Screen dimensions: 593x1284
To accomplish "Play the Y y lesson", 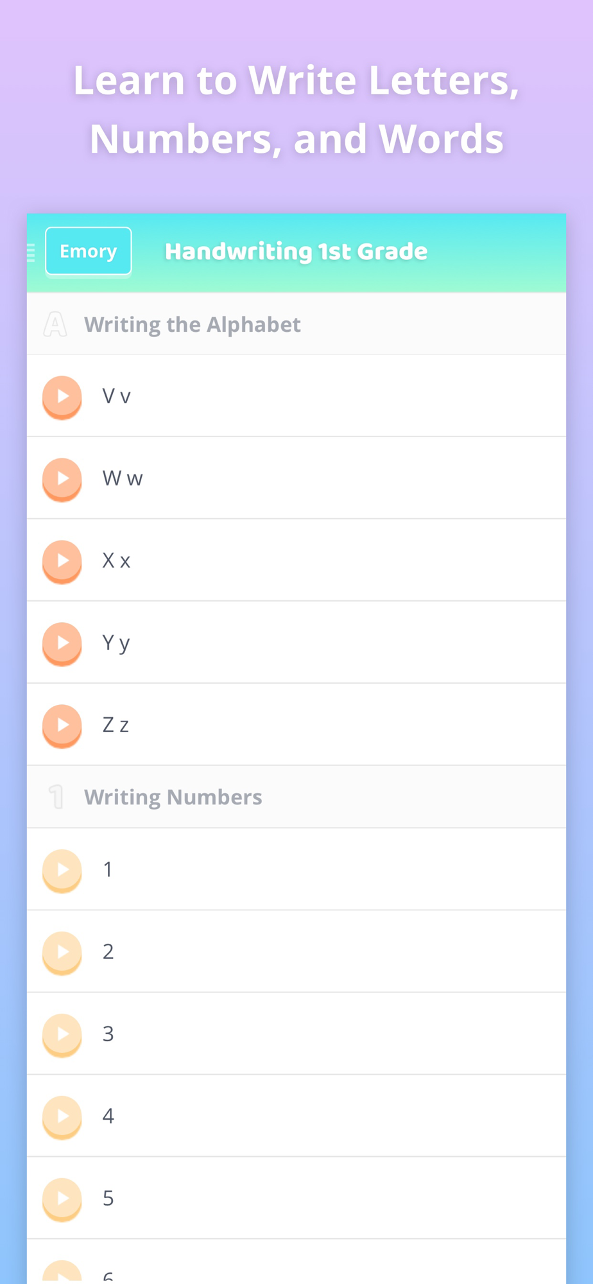I will tap(62, 644).
